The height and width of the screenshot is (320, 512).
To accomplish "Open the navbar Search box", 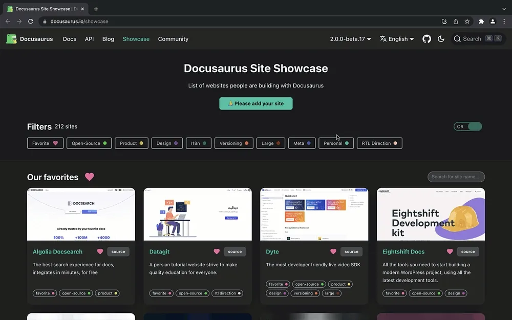I will pyautogui.click(x=478, y=39).
